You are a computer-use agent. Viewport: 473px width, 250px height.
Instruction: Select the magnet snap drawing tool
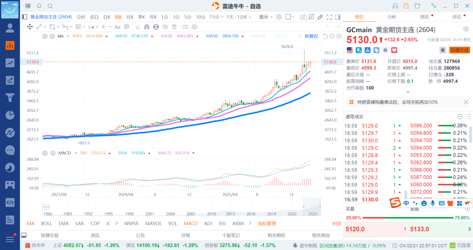(146, 27)
